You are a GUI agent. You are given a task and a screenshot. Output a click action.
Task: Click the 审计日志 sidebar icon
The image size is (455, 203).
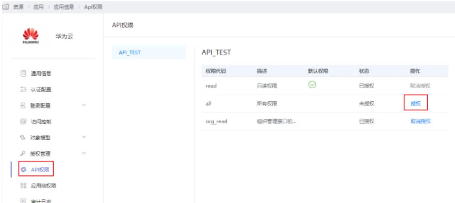(x=23, y=201)
